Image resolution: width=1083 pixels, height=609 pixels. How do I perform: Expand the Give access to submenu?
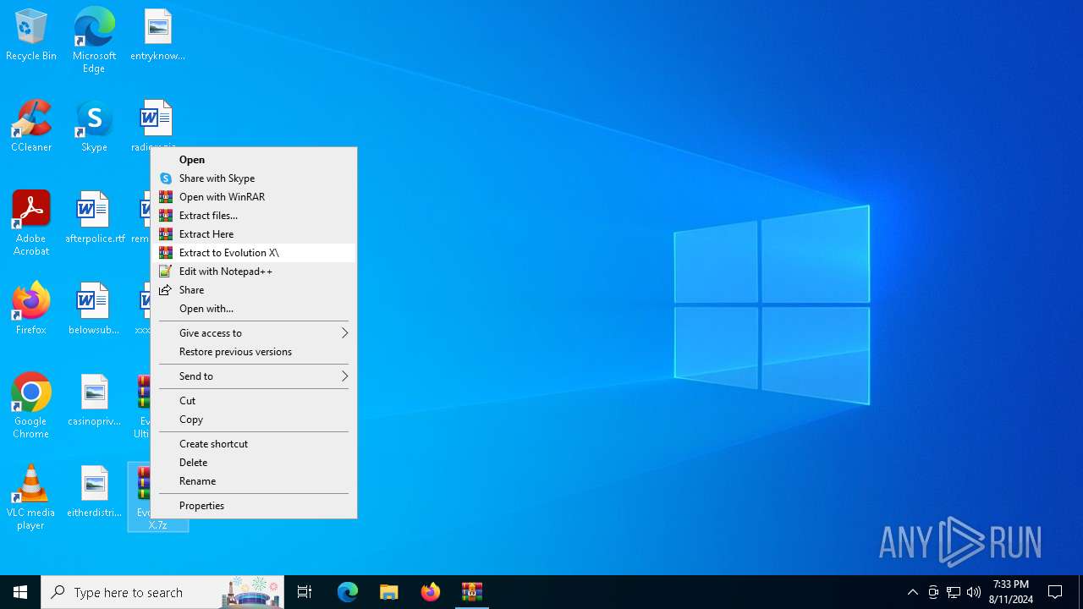tap(254, 333)
